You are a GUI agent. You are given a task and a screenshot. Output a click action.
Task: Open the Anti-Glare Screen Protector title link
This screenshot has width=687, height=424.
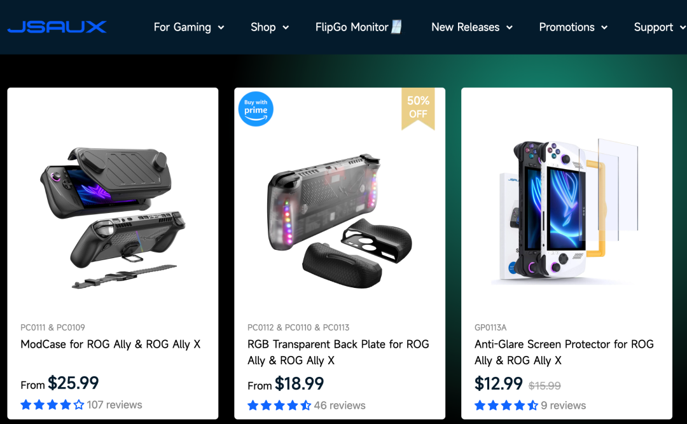(x=564, y=352)
